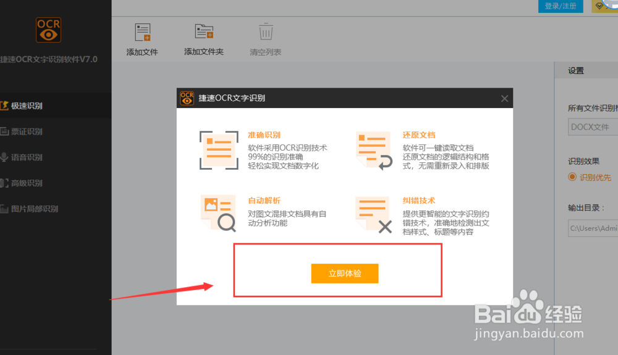Click the OCR logo in dialog title bar
The width and height of the screenshot is (618, 355).
187,98
